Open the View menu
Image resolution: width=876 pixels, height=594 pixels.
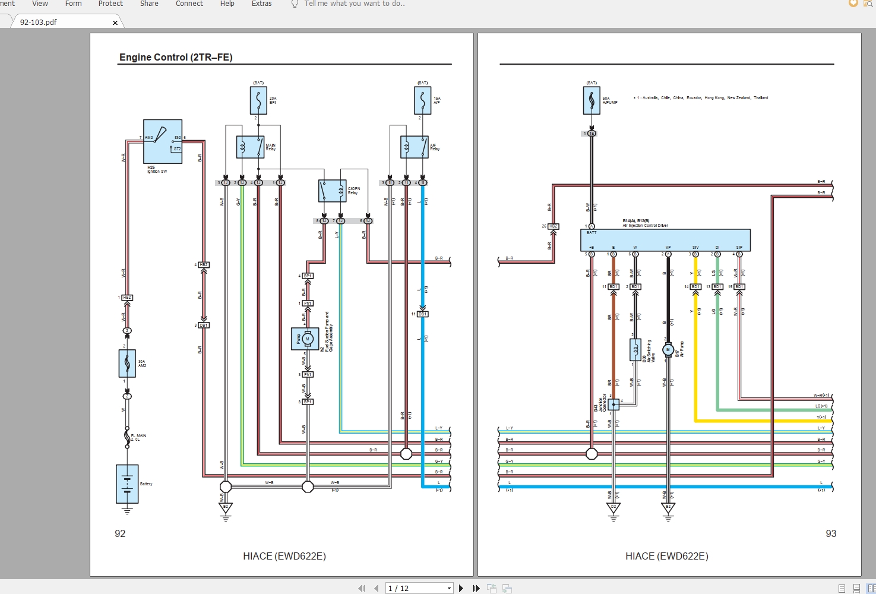click(39, 4)
